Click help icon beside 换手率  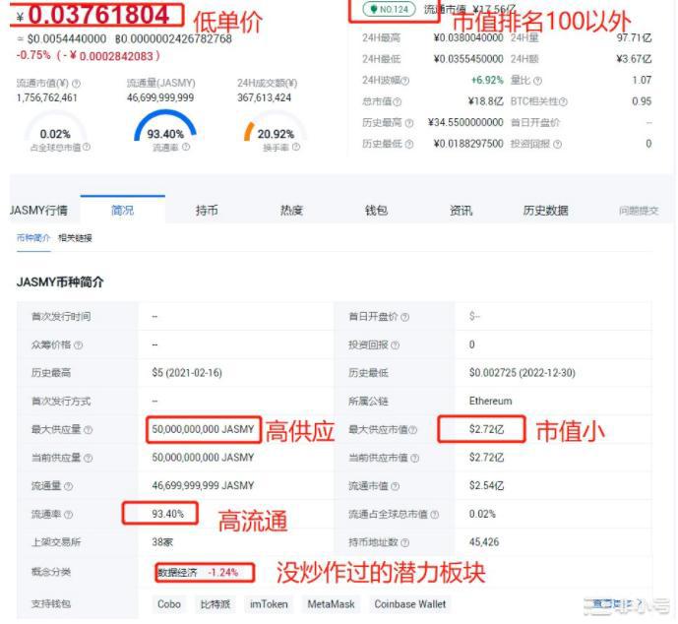click(296, 147)
